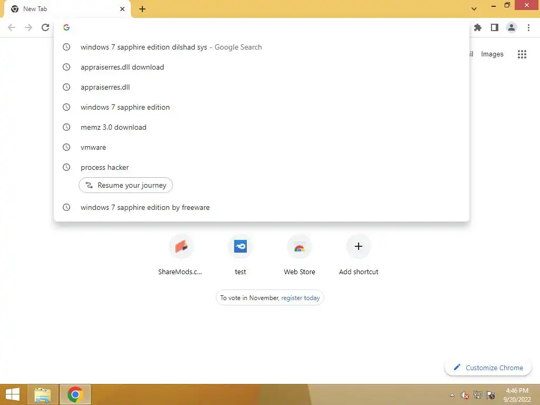Click history clock icon next to memz 3.0 download
Screen dimensions: 540x405
click(66, 127)
